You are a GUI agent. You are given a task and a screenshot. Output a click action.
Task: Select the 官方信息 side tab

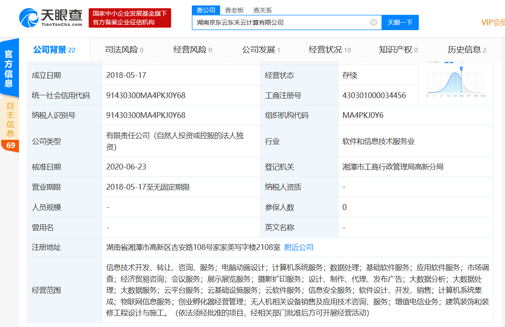tap(9, 68)
